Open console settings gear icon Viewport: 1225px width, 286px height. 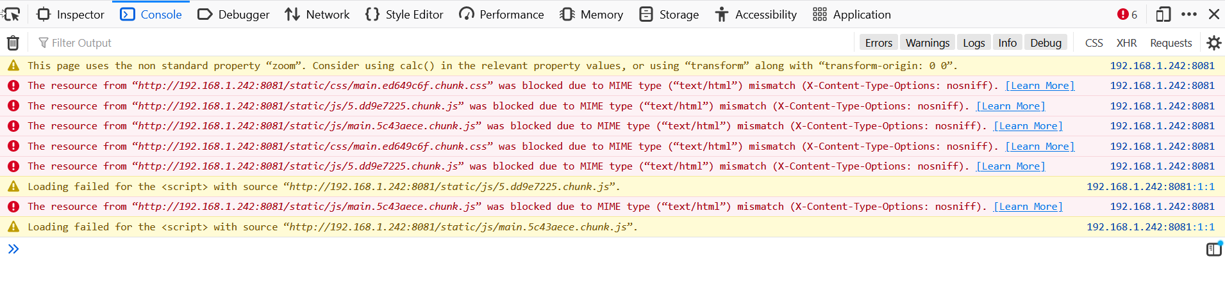pyautogui.click(x=1213, y=43)
